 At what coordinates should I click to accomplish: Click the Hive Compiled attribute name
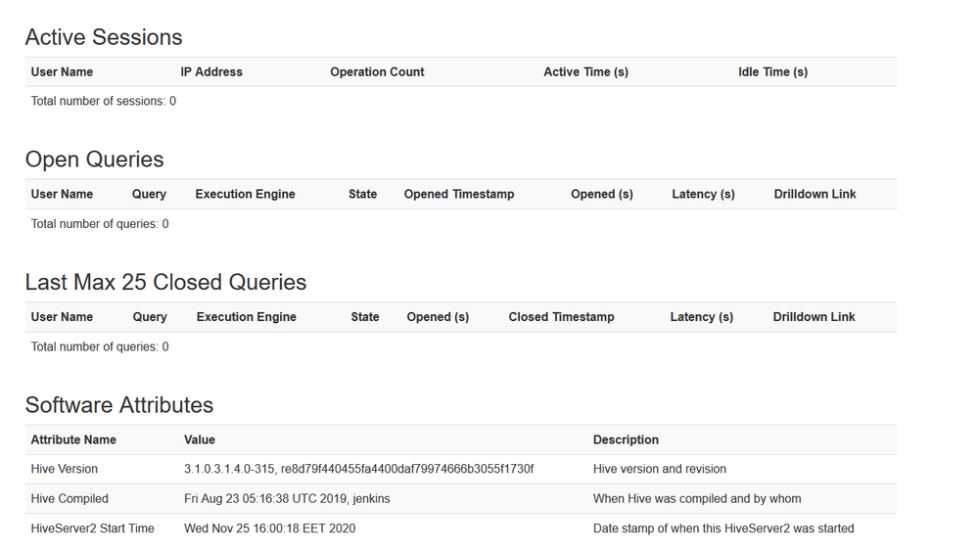click(x=70, y=499)
